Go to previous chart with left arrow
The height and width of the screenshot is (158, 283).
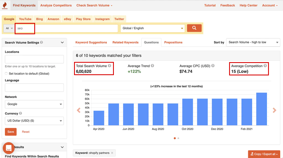click(x=78, y=110)
